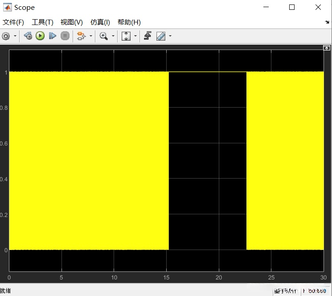This screenshot has width=332, height=296.
Task: Expand the axes scaling dropdown arrow
Action: click(135, 36)
